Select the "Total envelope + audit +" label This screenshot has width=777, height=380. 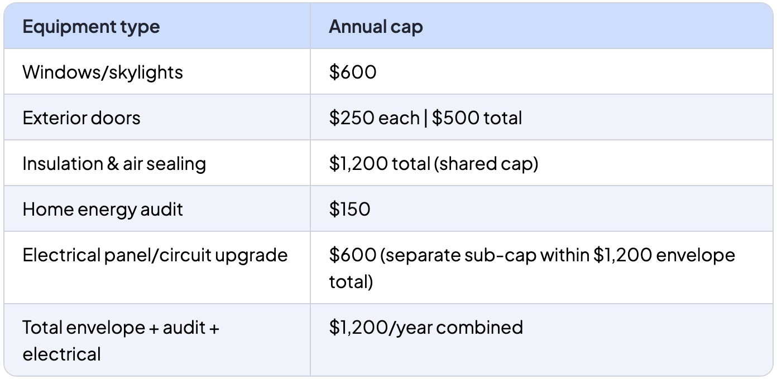(121, 328)
